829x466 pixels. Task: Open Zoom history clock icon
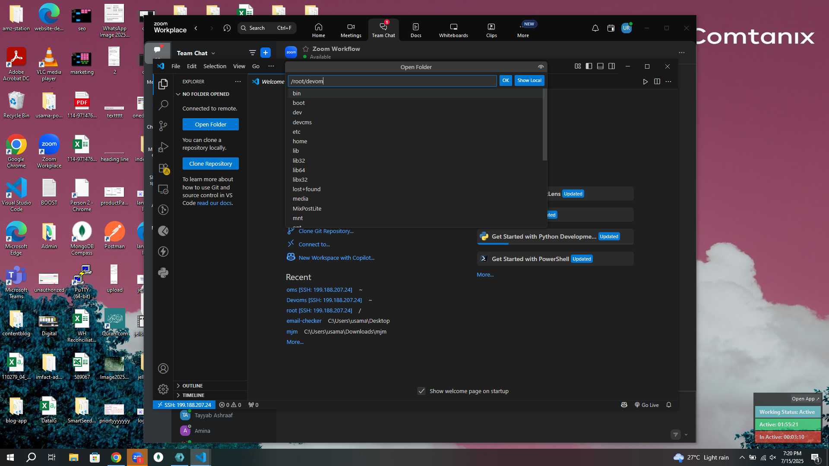(x=227, y=28)
